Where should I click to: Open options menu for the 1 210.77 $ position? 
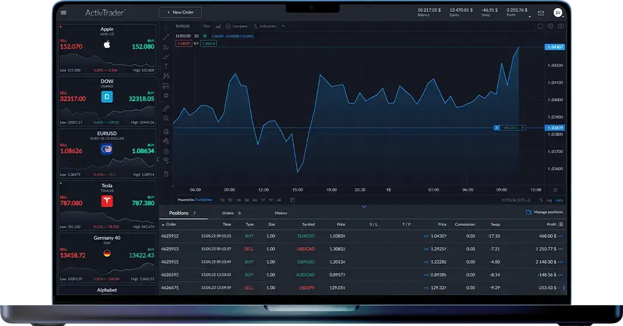click(561, 249)
